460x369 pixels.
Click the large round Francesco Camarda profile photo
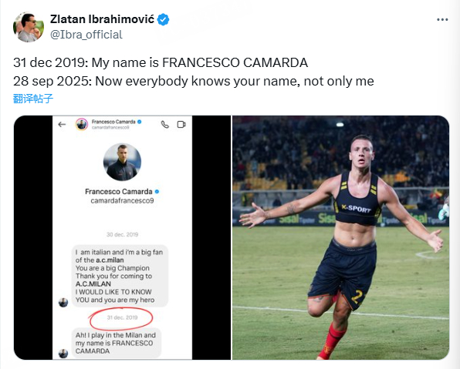coord(122,162)
